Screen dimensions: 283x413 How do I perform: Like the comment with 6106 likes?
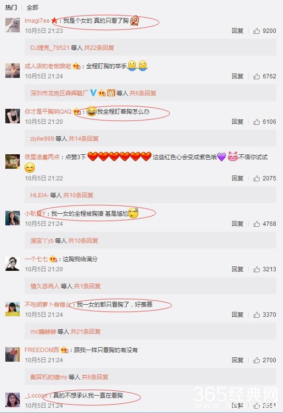pyautogui.click(x=256, y=122)
